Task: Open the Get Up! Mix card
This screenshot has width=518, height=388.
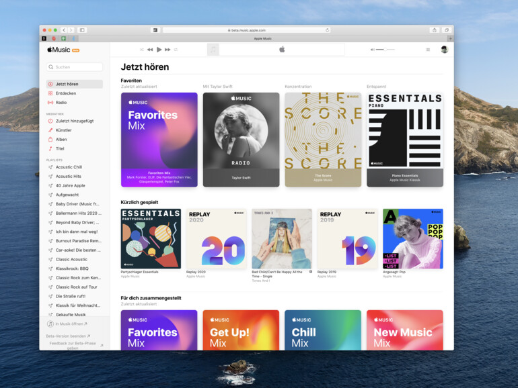Action: pyautogui.click(x=241, y=330)
